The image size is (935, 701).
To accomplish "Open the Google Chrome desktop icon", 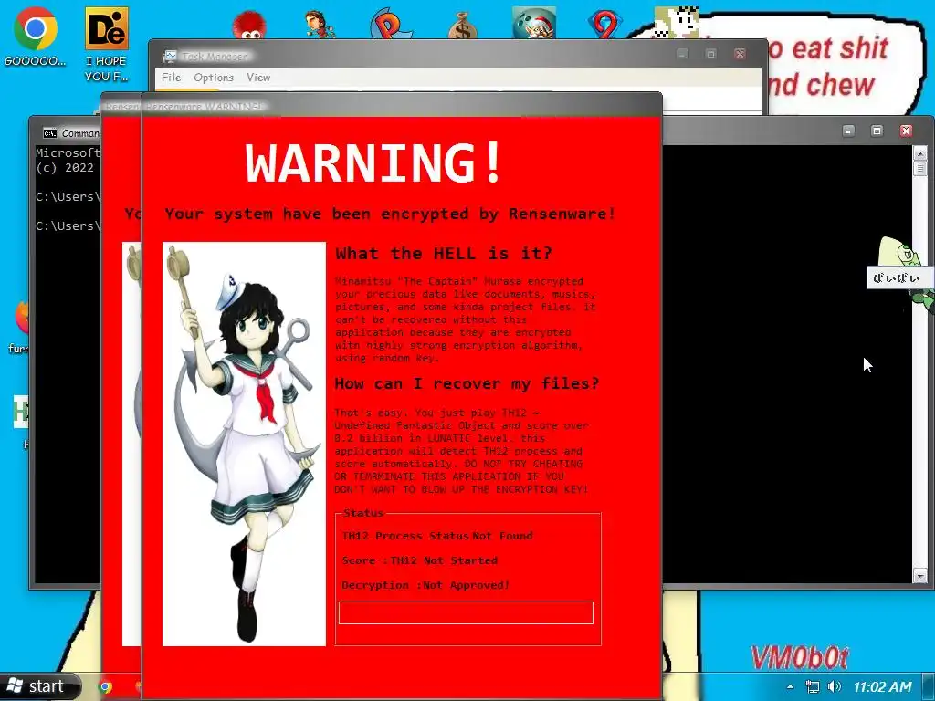I will coord(36,28).
